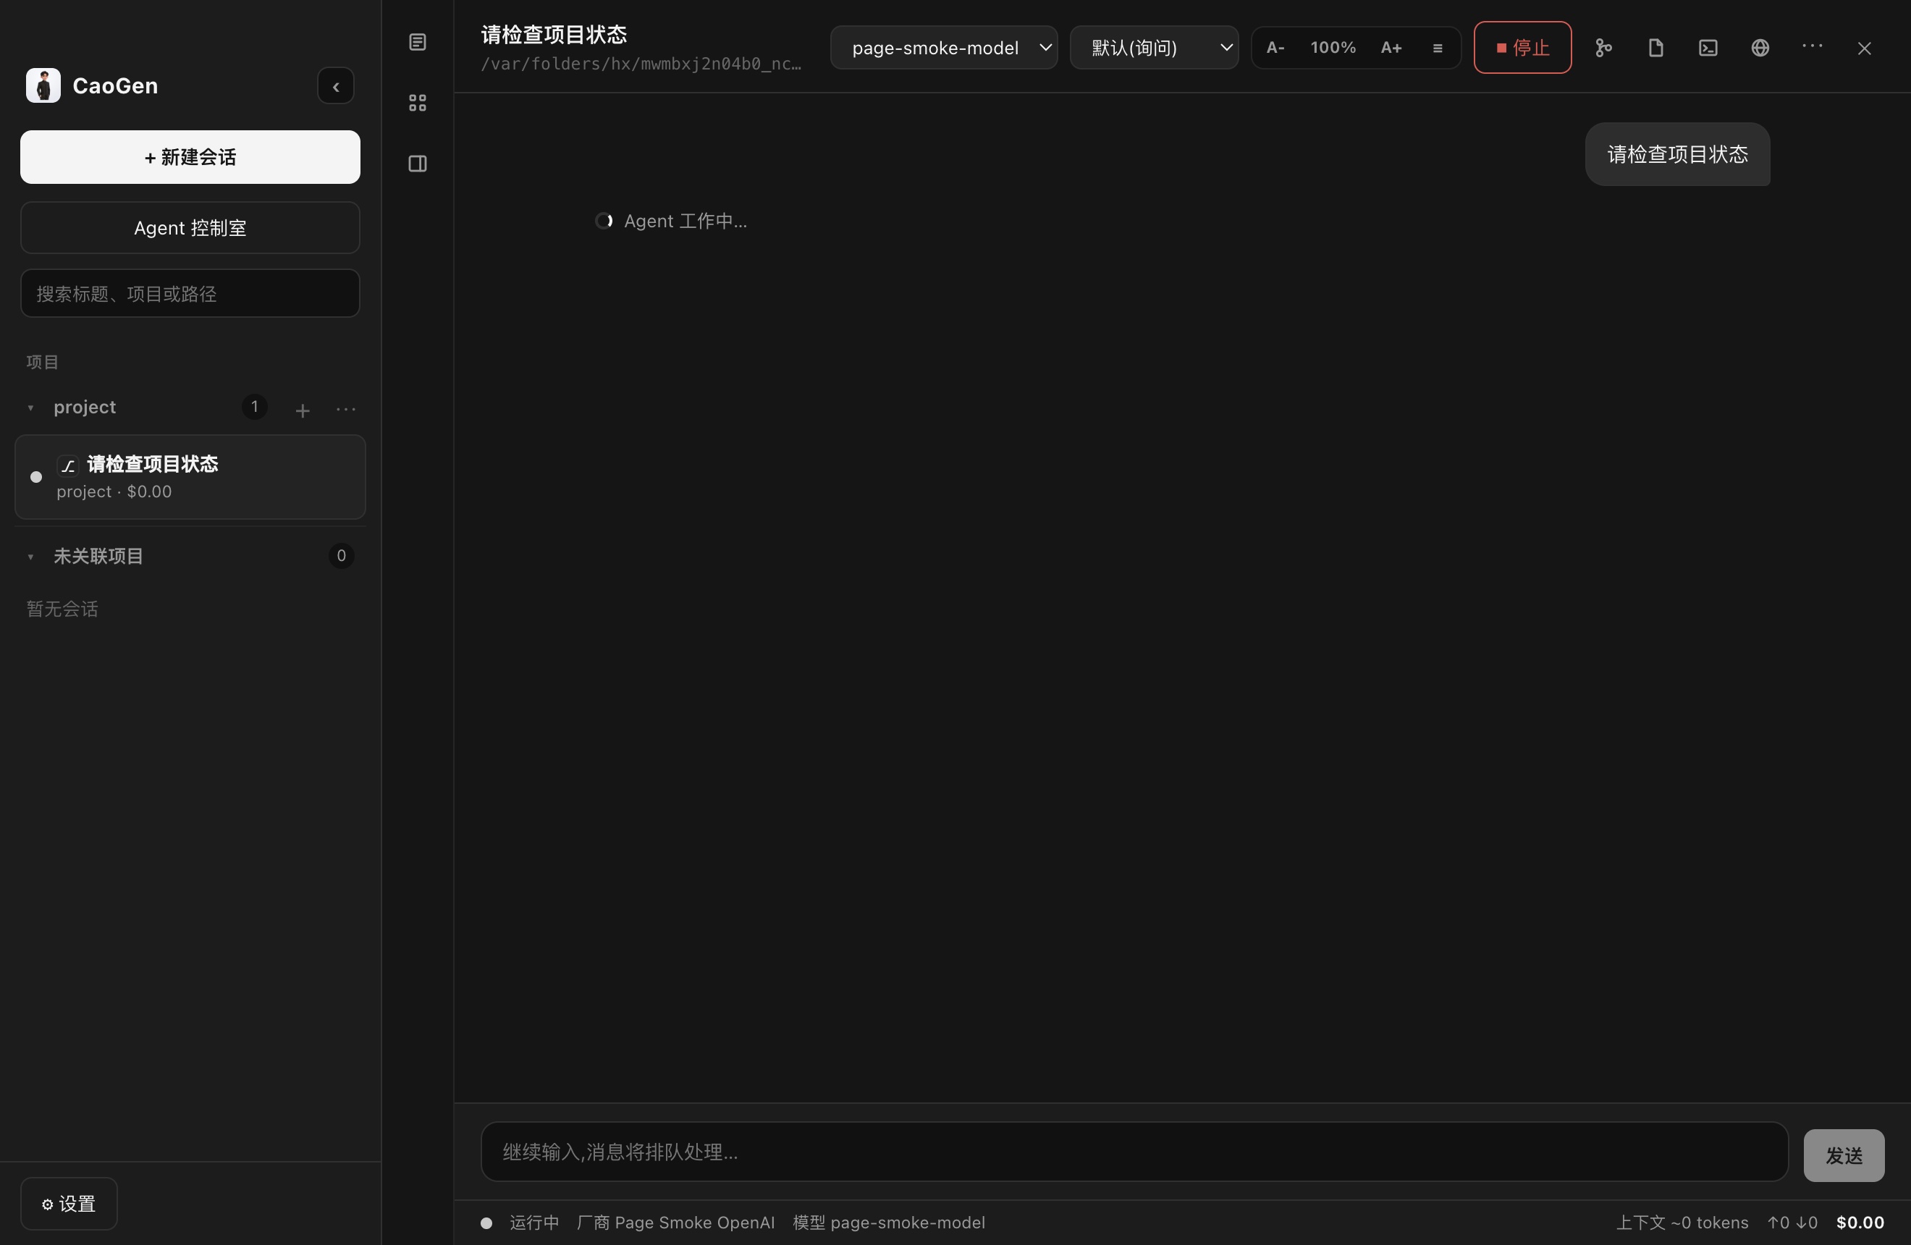Image resolution: width=1911 pixels, height=1245 pixels.
Task: Click the $0.00 cost in the status bar
Action: (1860, 1222)
